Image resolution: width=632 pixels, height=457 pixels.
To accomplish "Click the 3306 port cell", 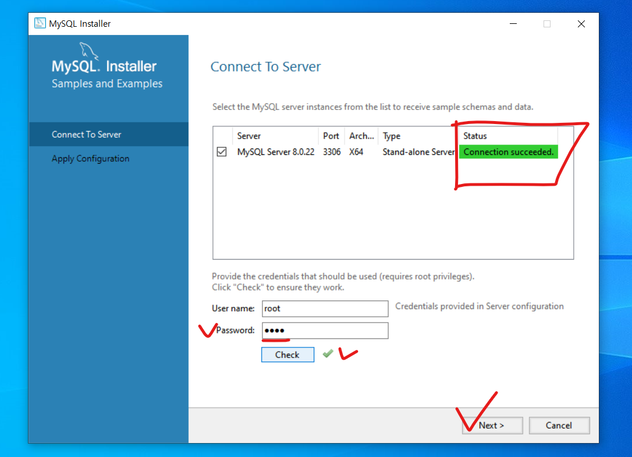I will coord(332,152).
